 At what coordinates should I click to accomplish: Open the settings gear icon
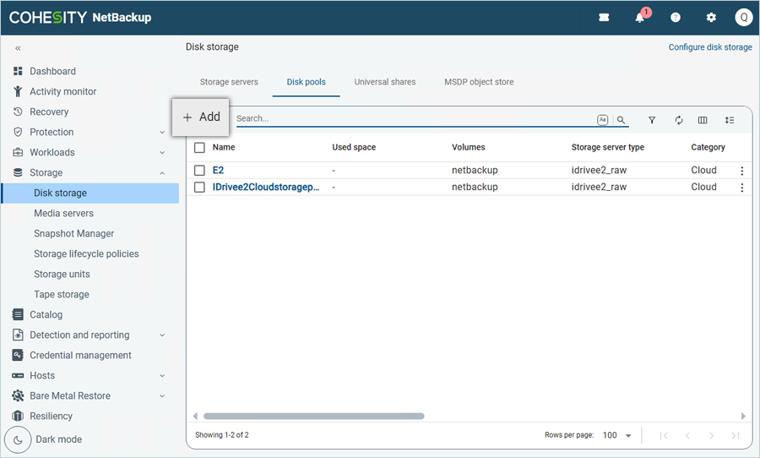pos(711,18)
